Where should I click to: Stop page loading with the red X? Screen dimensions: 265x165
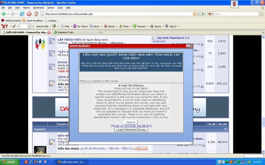coord(29,14)
